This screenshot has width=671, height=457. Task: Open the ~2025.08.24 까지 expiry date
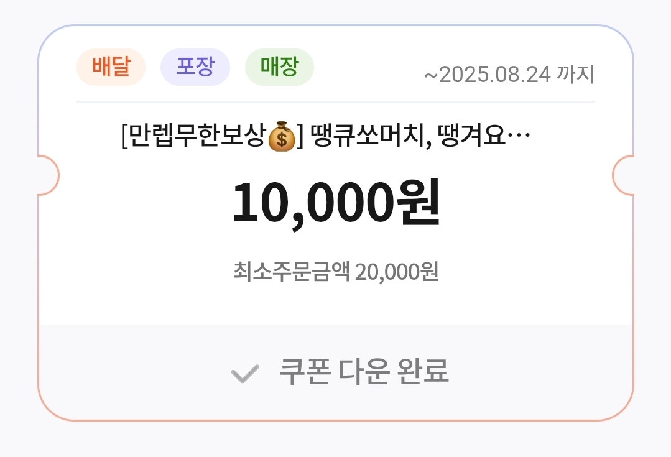[x=509, y=75]
